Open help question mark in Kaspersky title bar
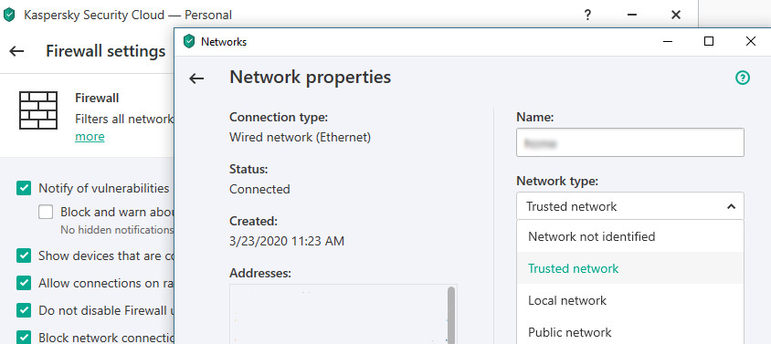 tap(587, 15)
